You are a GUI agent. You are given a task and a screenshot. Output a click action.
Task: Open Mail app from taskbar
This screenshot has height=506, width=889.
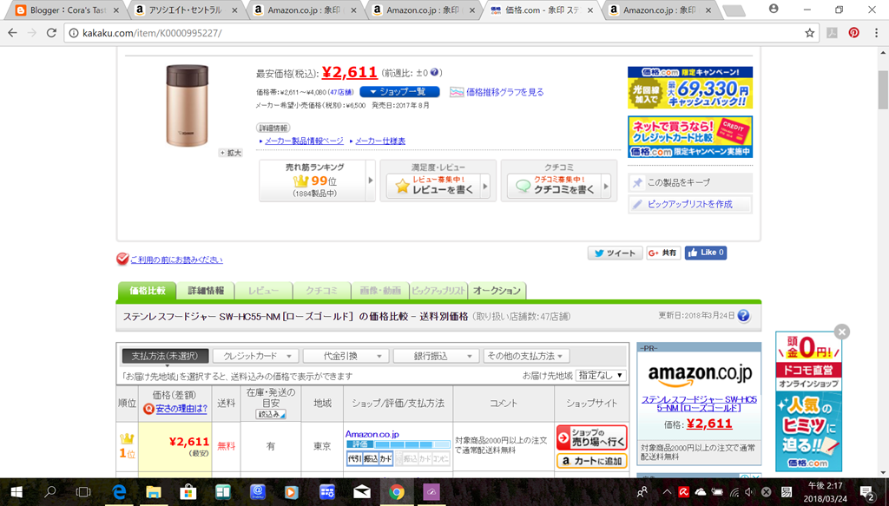[x=362, y=492]
